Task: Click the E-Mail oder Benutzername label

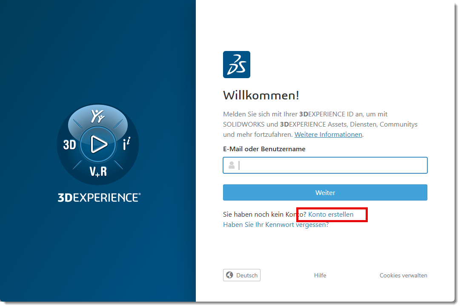Action: (x=264, y=149)
